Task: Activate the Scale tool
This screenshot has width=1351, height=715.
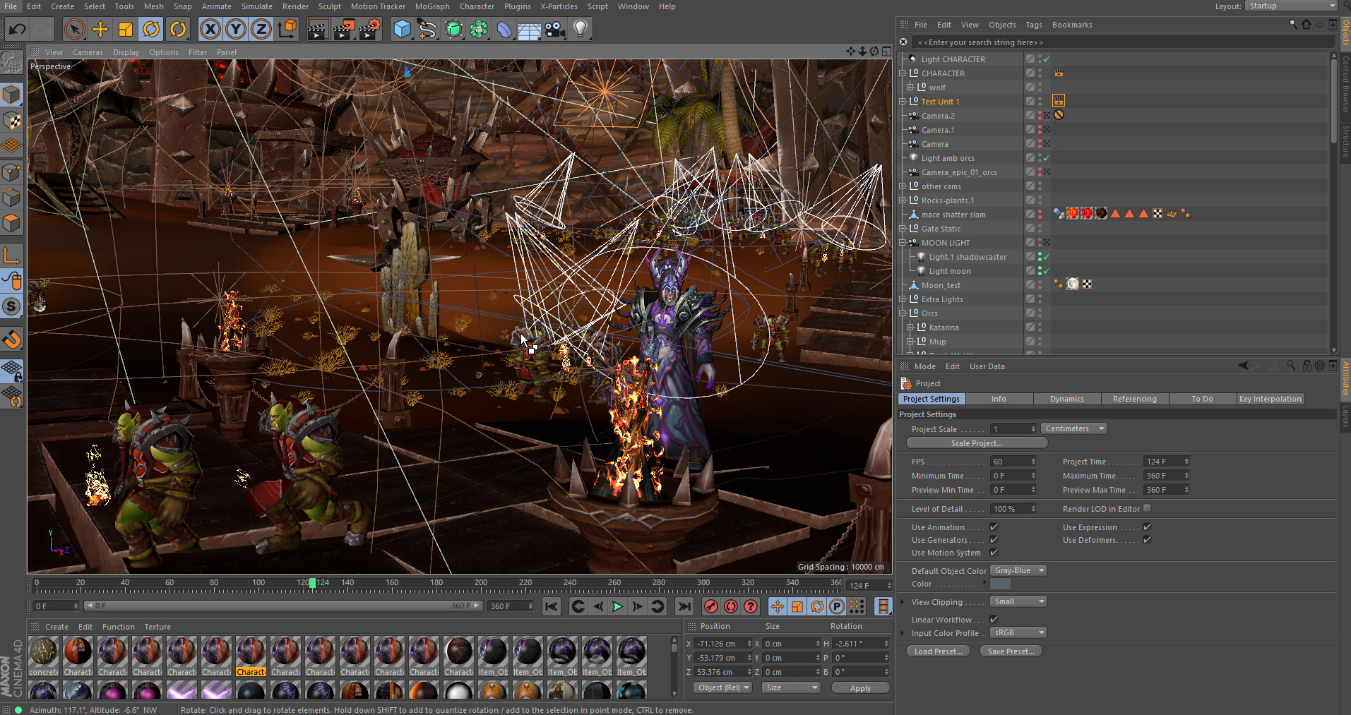Action: coord(126,30)
